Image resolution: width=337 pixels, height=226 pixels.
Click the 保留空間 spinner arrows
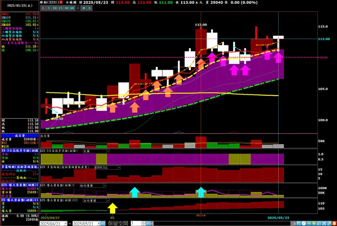[143, 223]
